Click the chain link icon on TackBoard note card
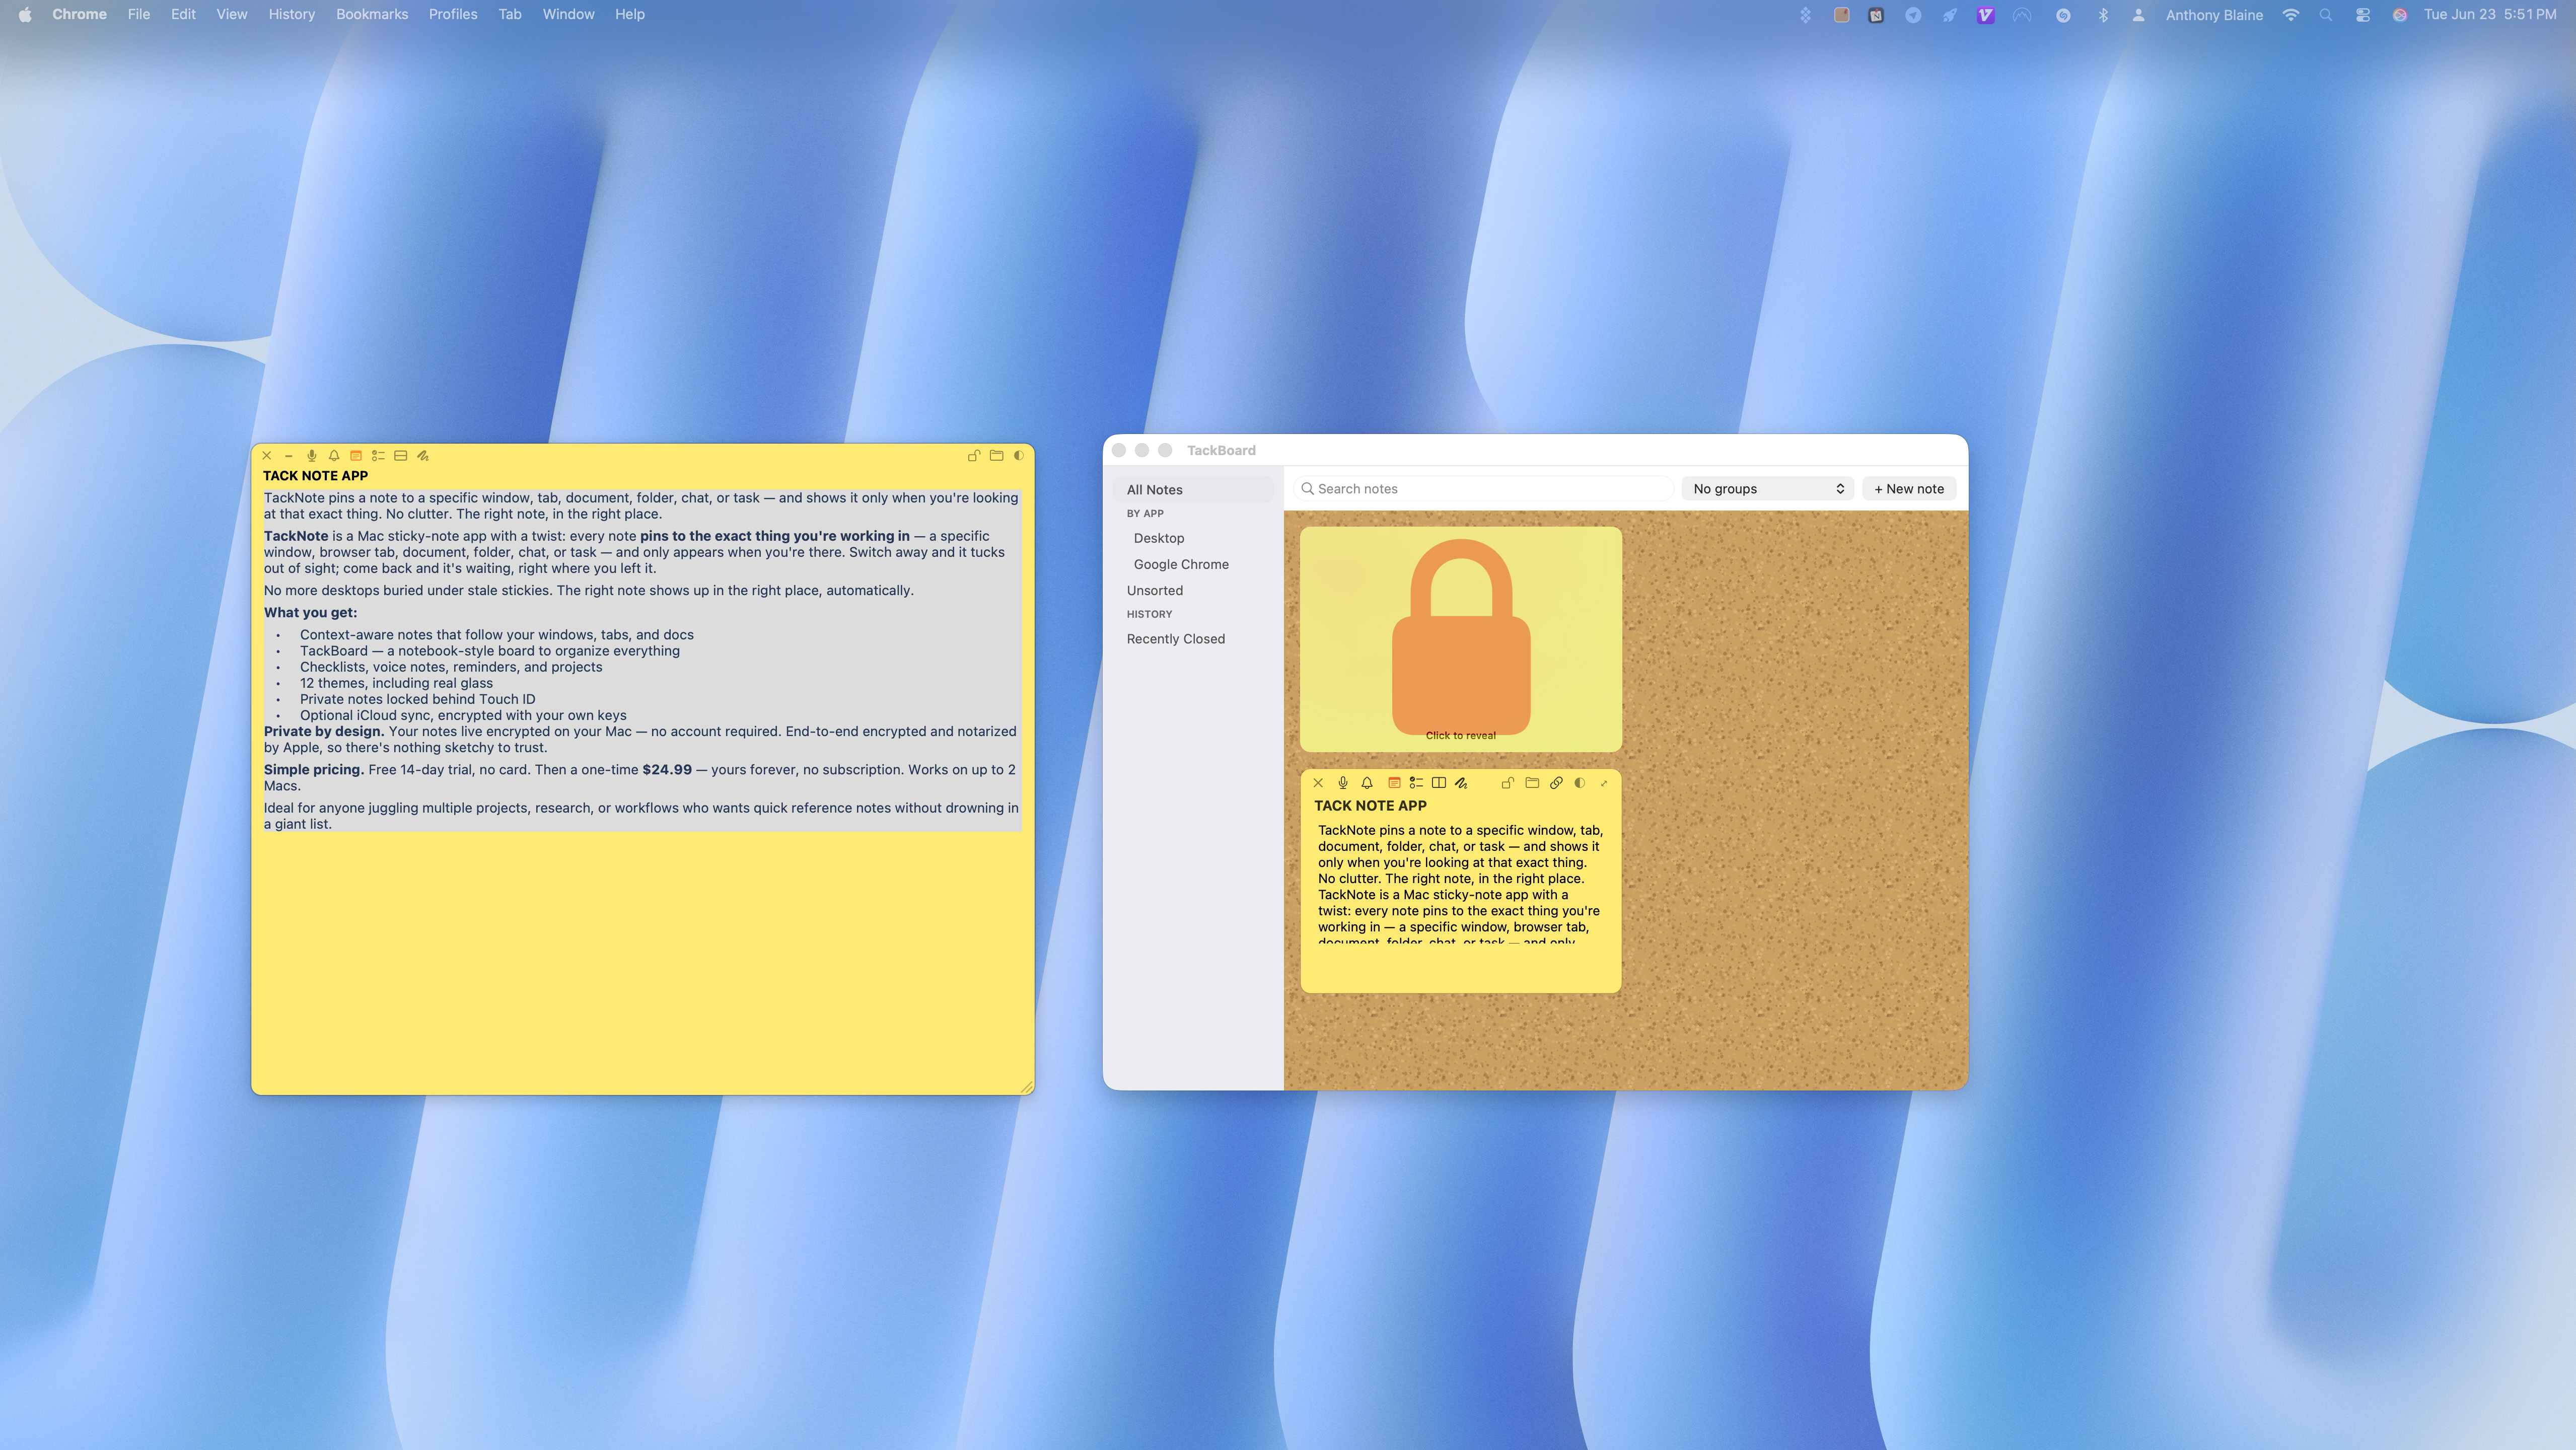This screenshot has width=2576, height=1450. (1556, 783)
